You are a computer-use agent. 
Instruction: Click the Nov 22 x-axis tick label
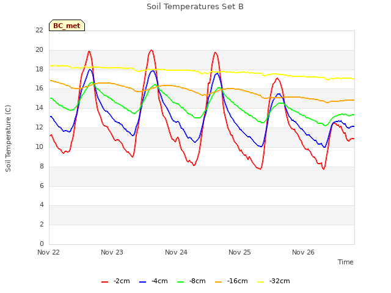click(48, 252)
